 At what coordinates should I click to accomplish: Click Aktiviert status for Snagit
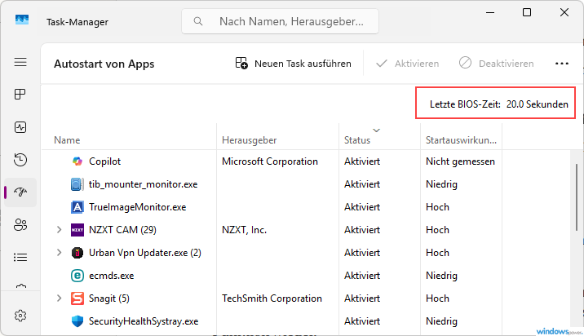362,298
